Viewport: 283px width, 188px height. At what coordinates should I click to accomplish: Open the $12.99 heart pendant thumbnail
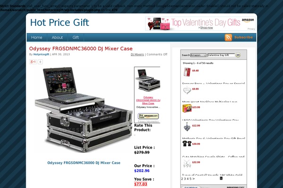(187, 127)
